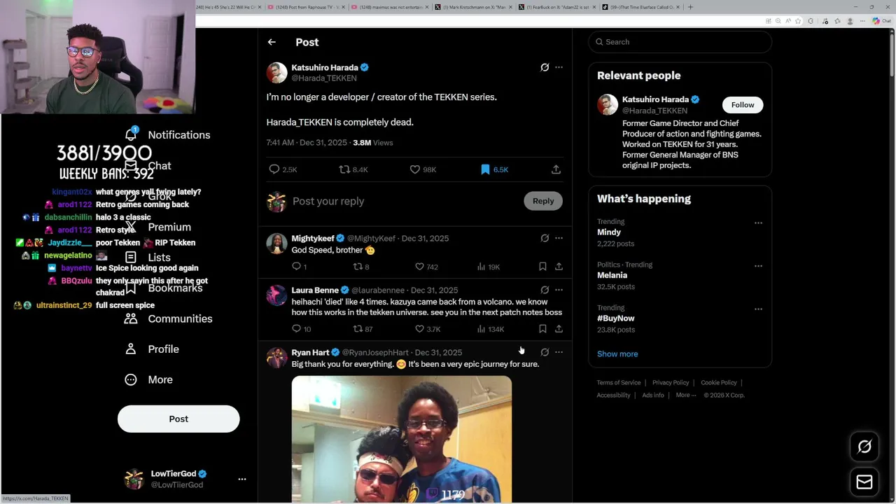896x504 pixels.
Task: Reply to Mightykeef's comment
Action: coord(299,267)
